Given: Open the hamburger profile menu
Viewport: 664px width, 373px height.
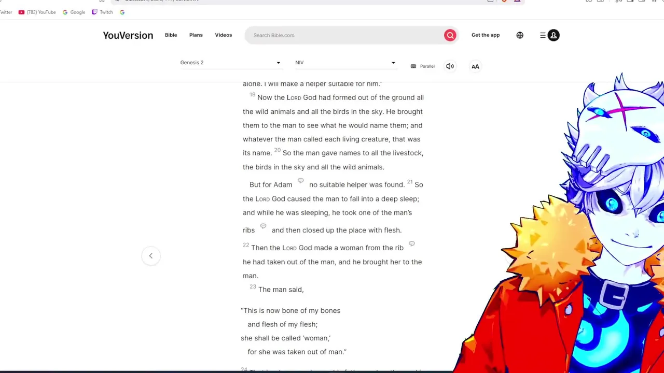Looking at the screenshot, I should tap(549, 35).
